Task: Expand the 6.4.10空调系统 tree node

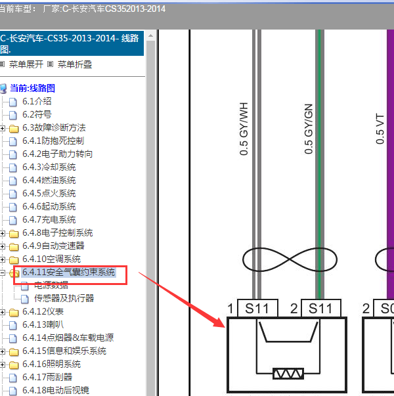Action: [2, 259]
